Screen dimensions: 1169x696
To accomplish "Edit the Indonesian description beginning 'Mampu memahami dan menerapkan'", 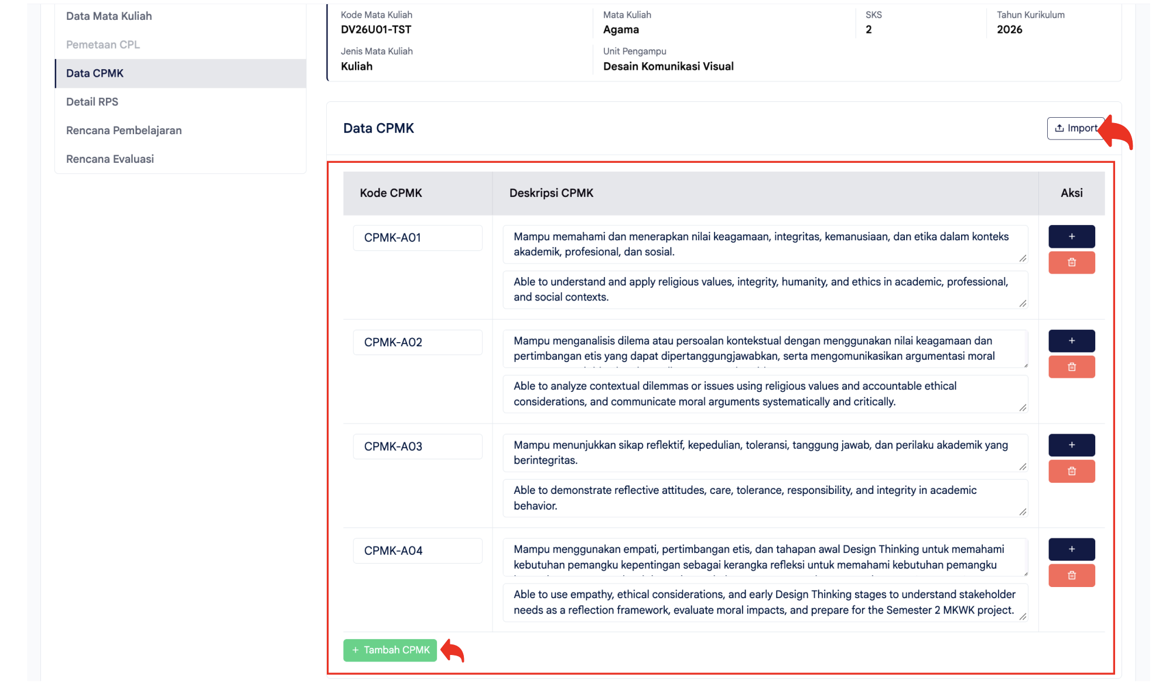I will (765, 244).
